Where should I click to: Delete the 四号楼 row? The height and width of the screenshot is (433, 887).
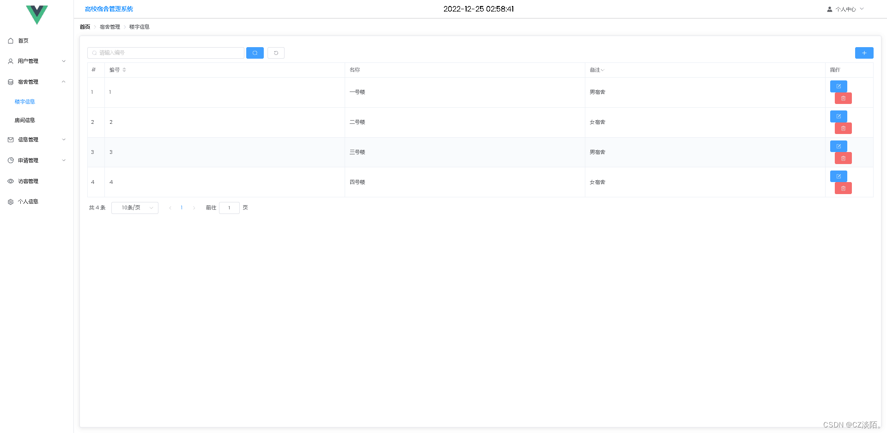coord(843,189)
